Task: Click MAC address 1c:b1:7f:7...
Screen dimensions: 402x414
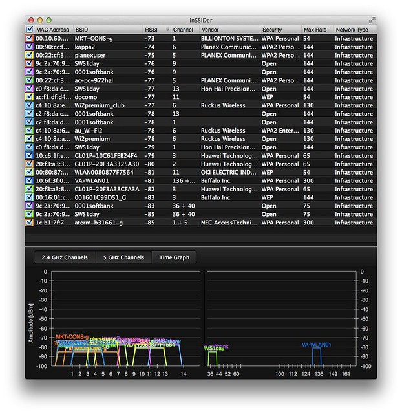Action: click(x=52, y=223)
